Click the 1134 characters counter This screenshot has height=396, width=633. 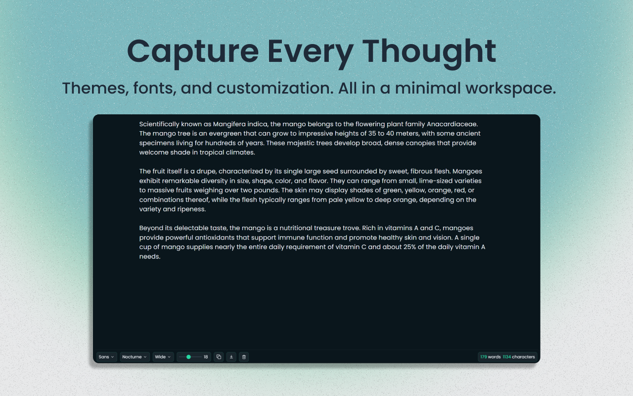click(519, 357)
